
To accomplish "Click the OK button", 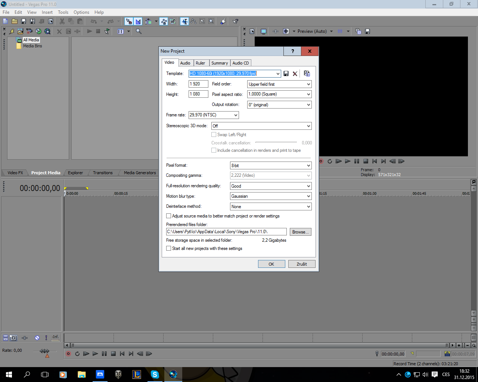I will (x=271, y=264).
